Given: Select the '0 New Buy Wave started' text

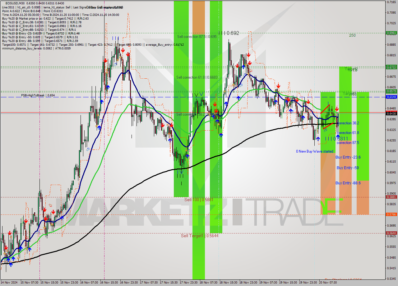Looking at the screenshot, I should 314,151.
